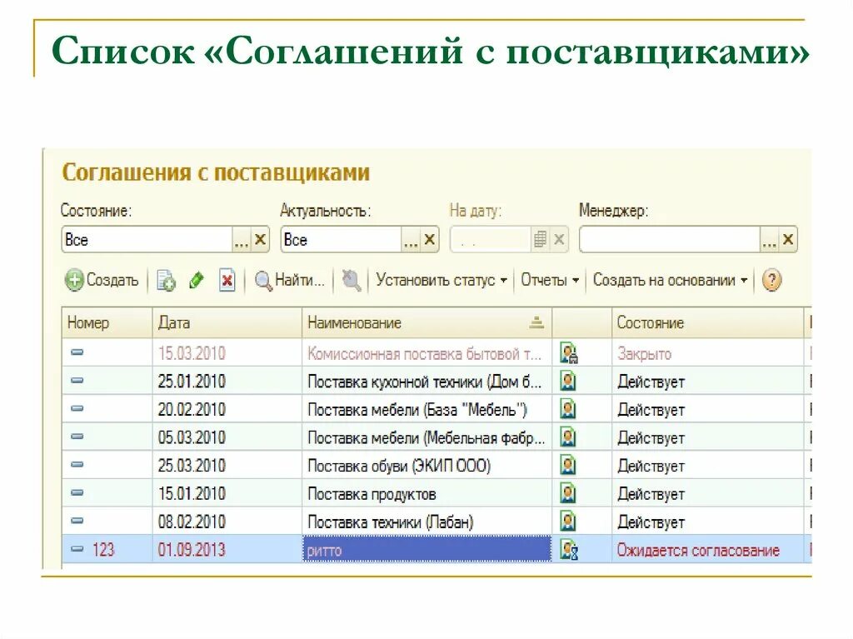Sort by the Наименование column header

427,322
